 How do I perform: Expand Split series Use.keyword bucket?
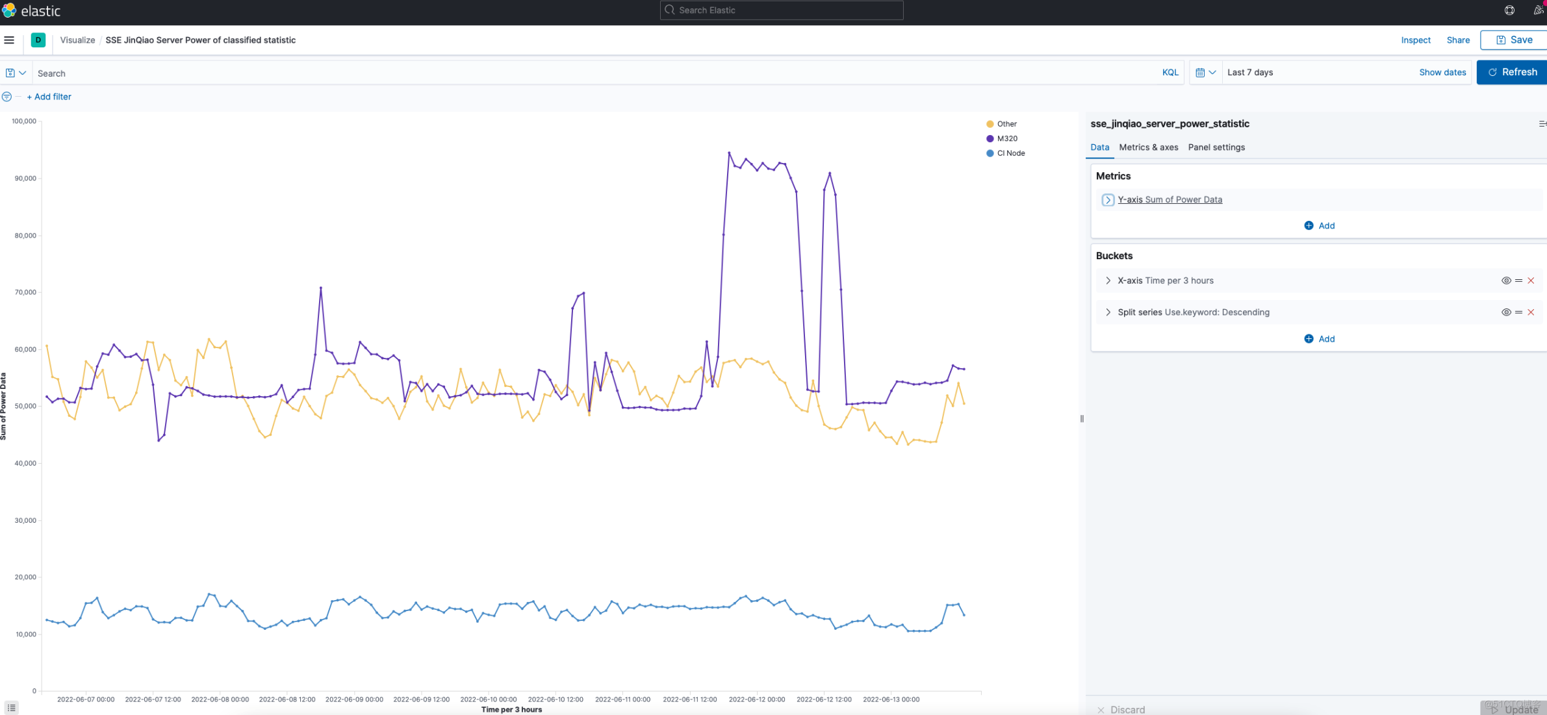(x=1108, y=312)
